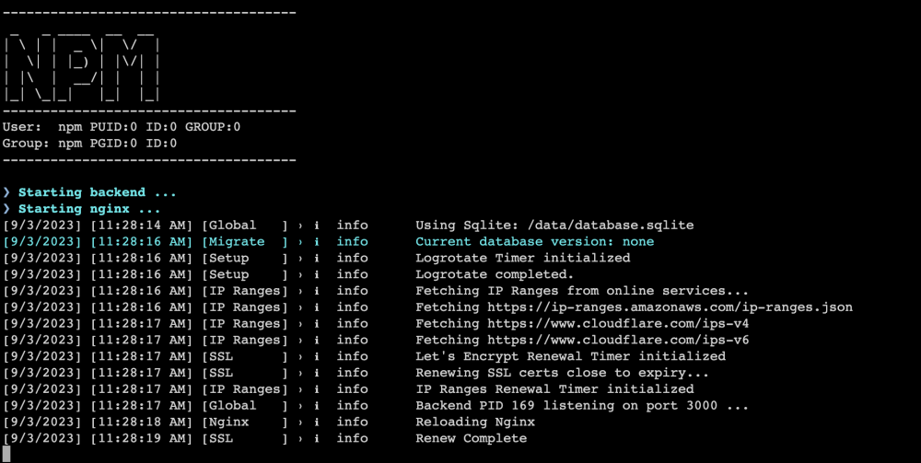Click the Reloading Nginx message

pos(475,422)
